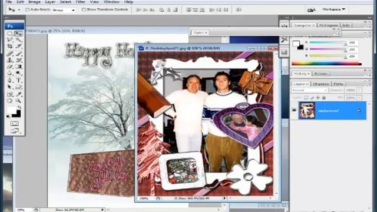This screenshot has height=212, width=377.
Task: Open the Layer menu
Action: point(50,2)
